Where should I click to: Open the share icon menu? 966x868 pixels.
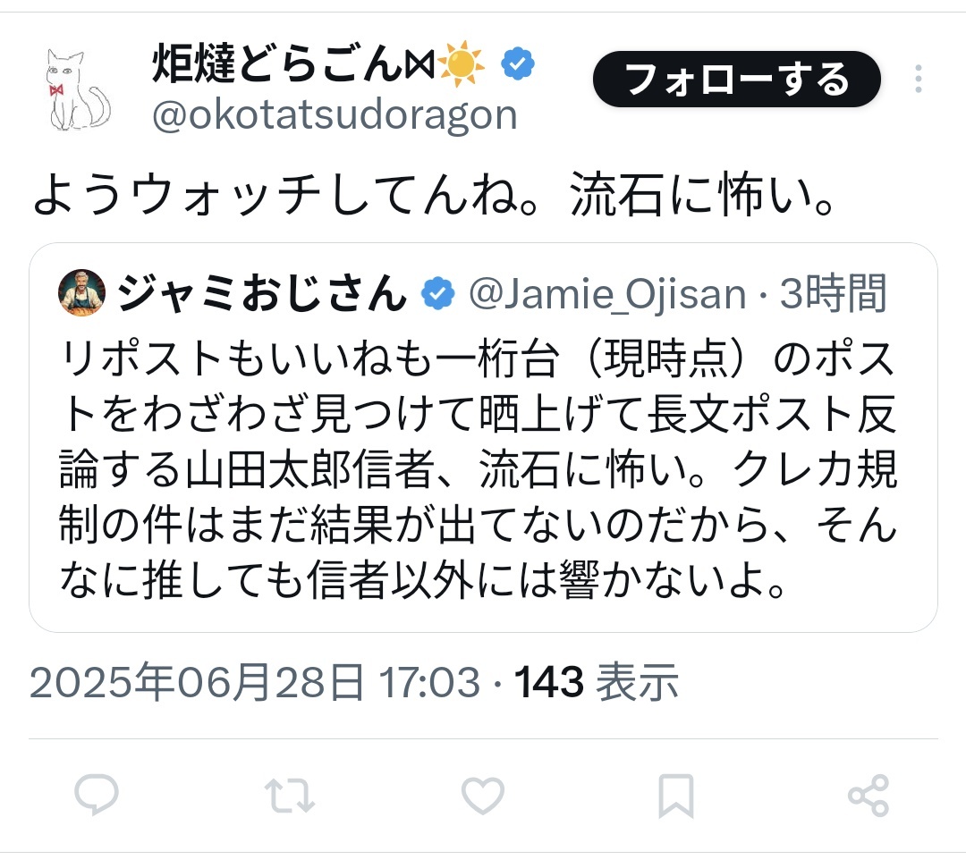coord(869,796)
